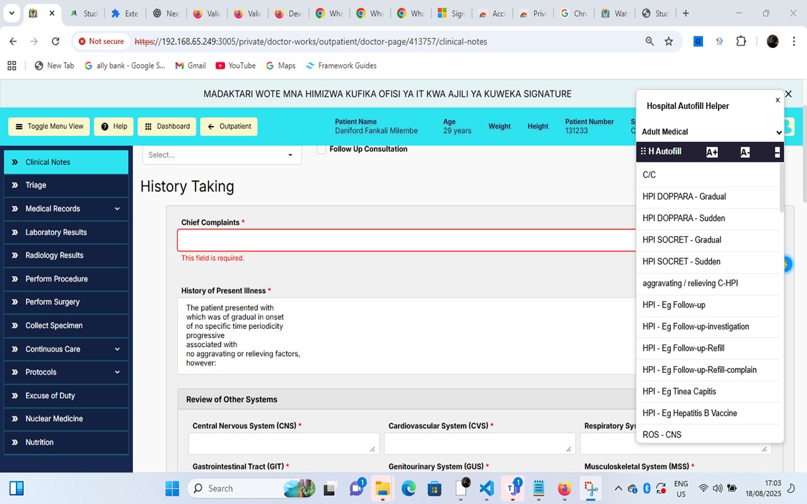The height and width of the screenshot is (504, 807).
Task: Open the browser Extensions puzzle icon
Action: coord(741,41)
